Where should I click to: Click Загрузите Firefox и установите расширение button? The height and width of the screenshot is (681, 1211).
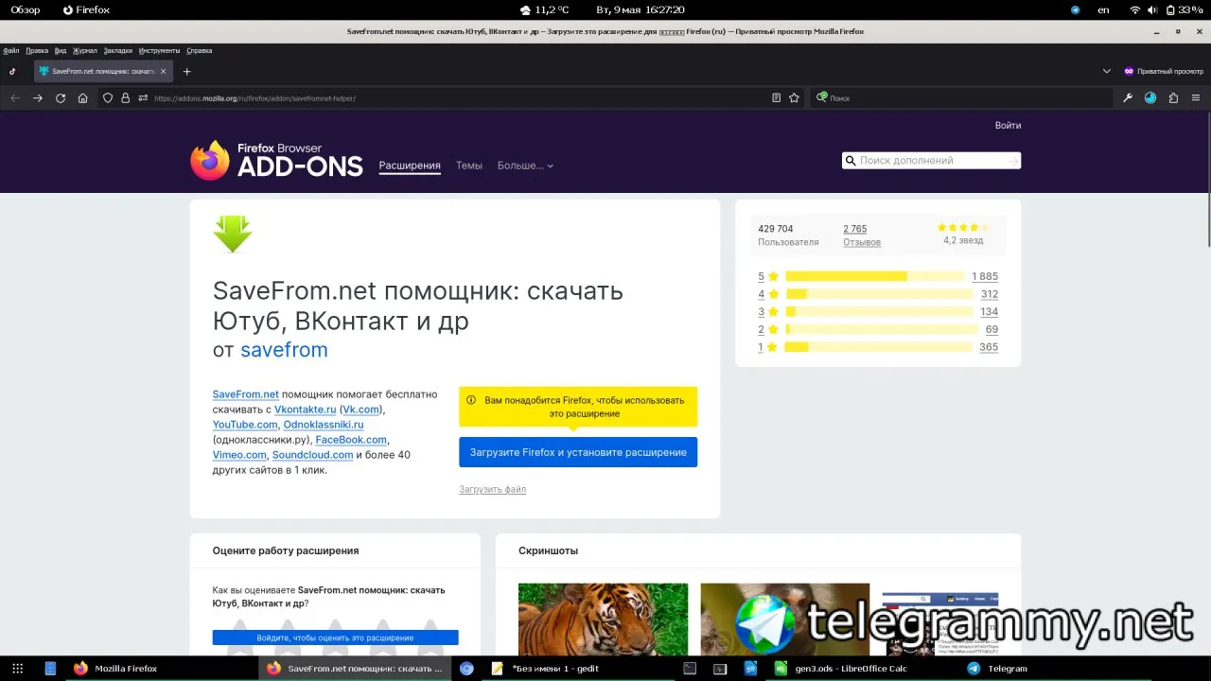[578, 452]
